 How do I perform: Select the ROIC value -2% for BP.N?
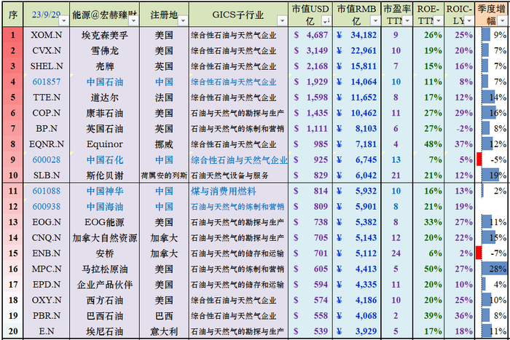pyautogui.click(x=464, y=128)
